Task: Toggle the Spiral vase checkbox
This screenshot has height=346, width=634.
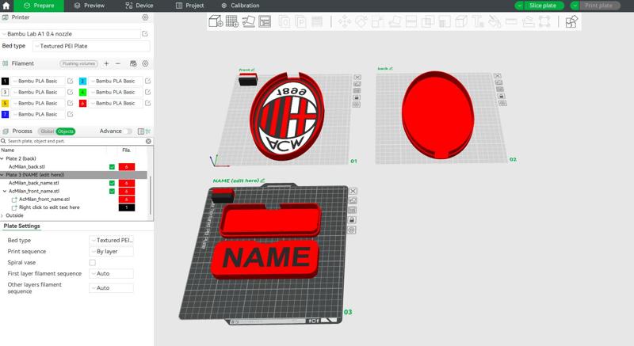Action: (93, 262)
